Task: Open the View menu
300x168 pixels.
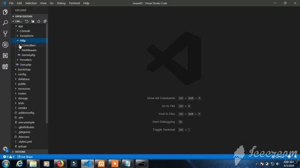Action: [43, 3]
